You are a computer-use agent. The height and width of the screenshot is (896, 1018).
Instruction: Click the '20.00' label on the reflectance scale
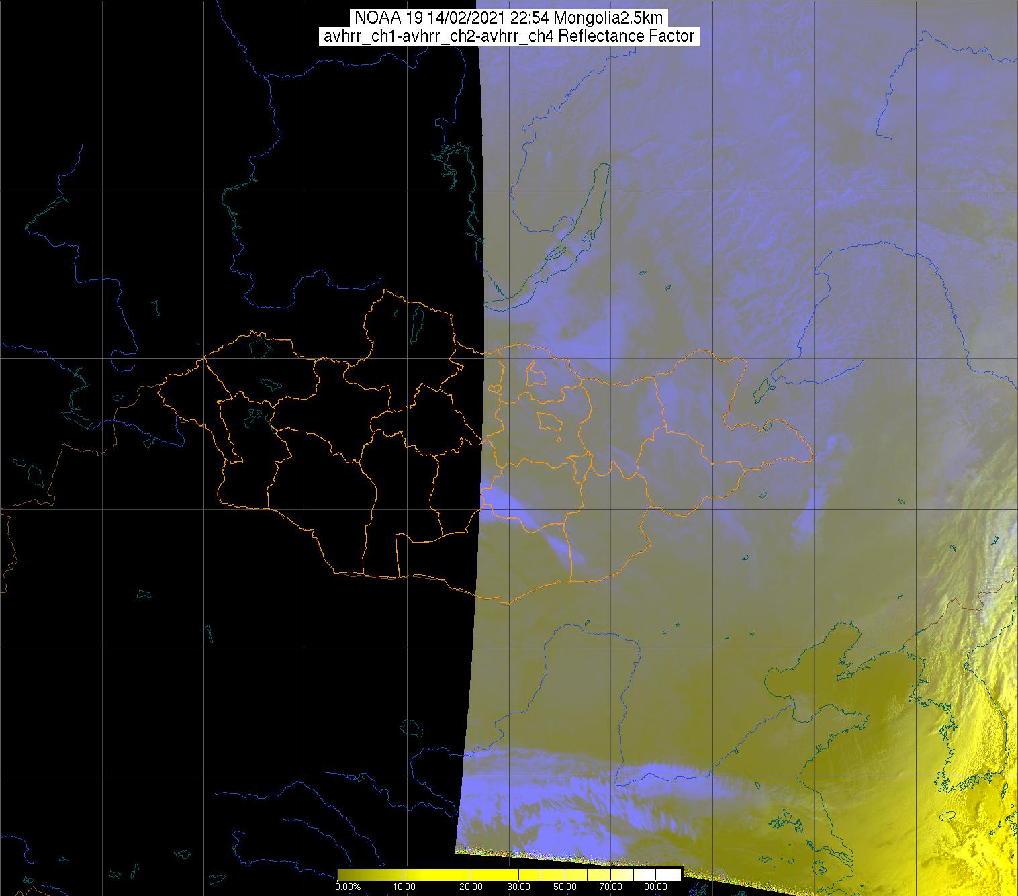coord(471,887)
